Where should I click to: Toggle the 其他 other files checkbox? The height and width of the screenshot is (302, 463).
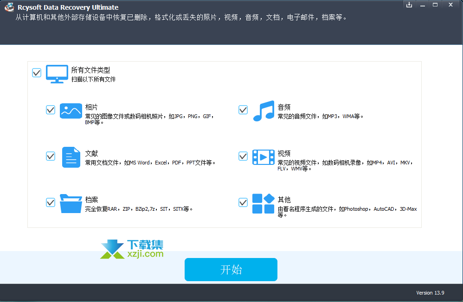tap(243, 202)
